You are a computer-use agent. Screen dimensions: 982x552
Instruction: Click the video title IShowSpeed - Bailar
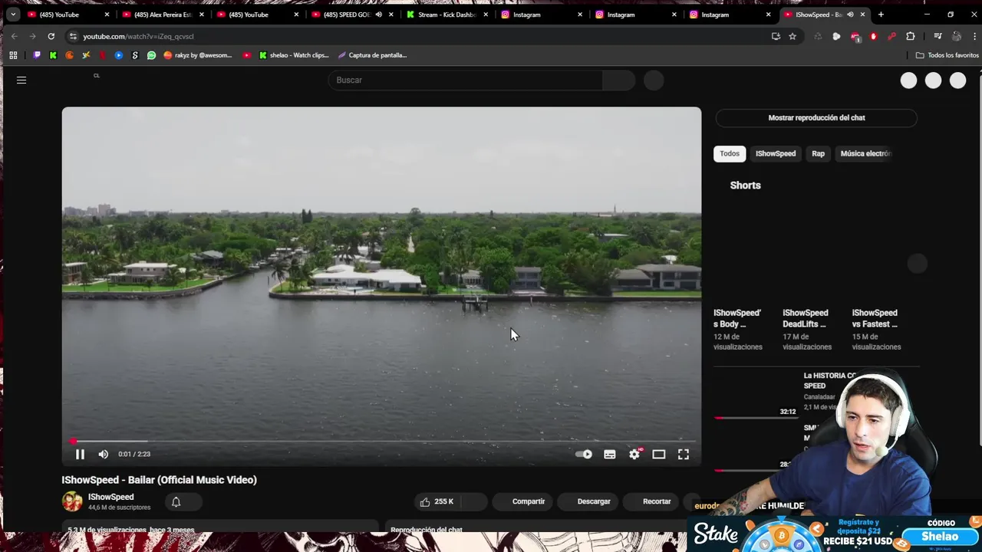pos(160,480)
